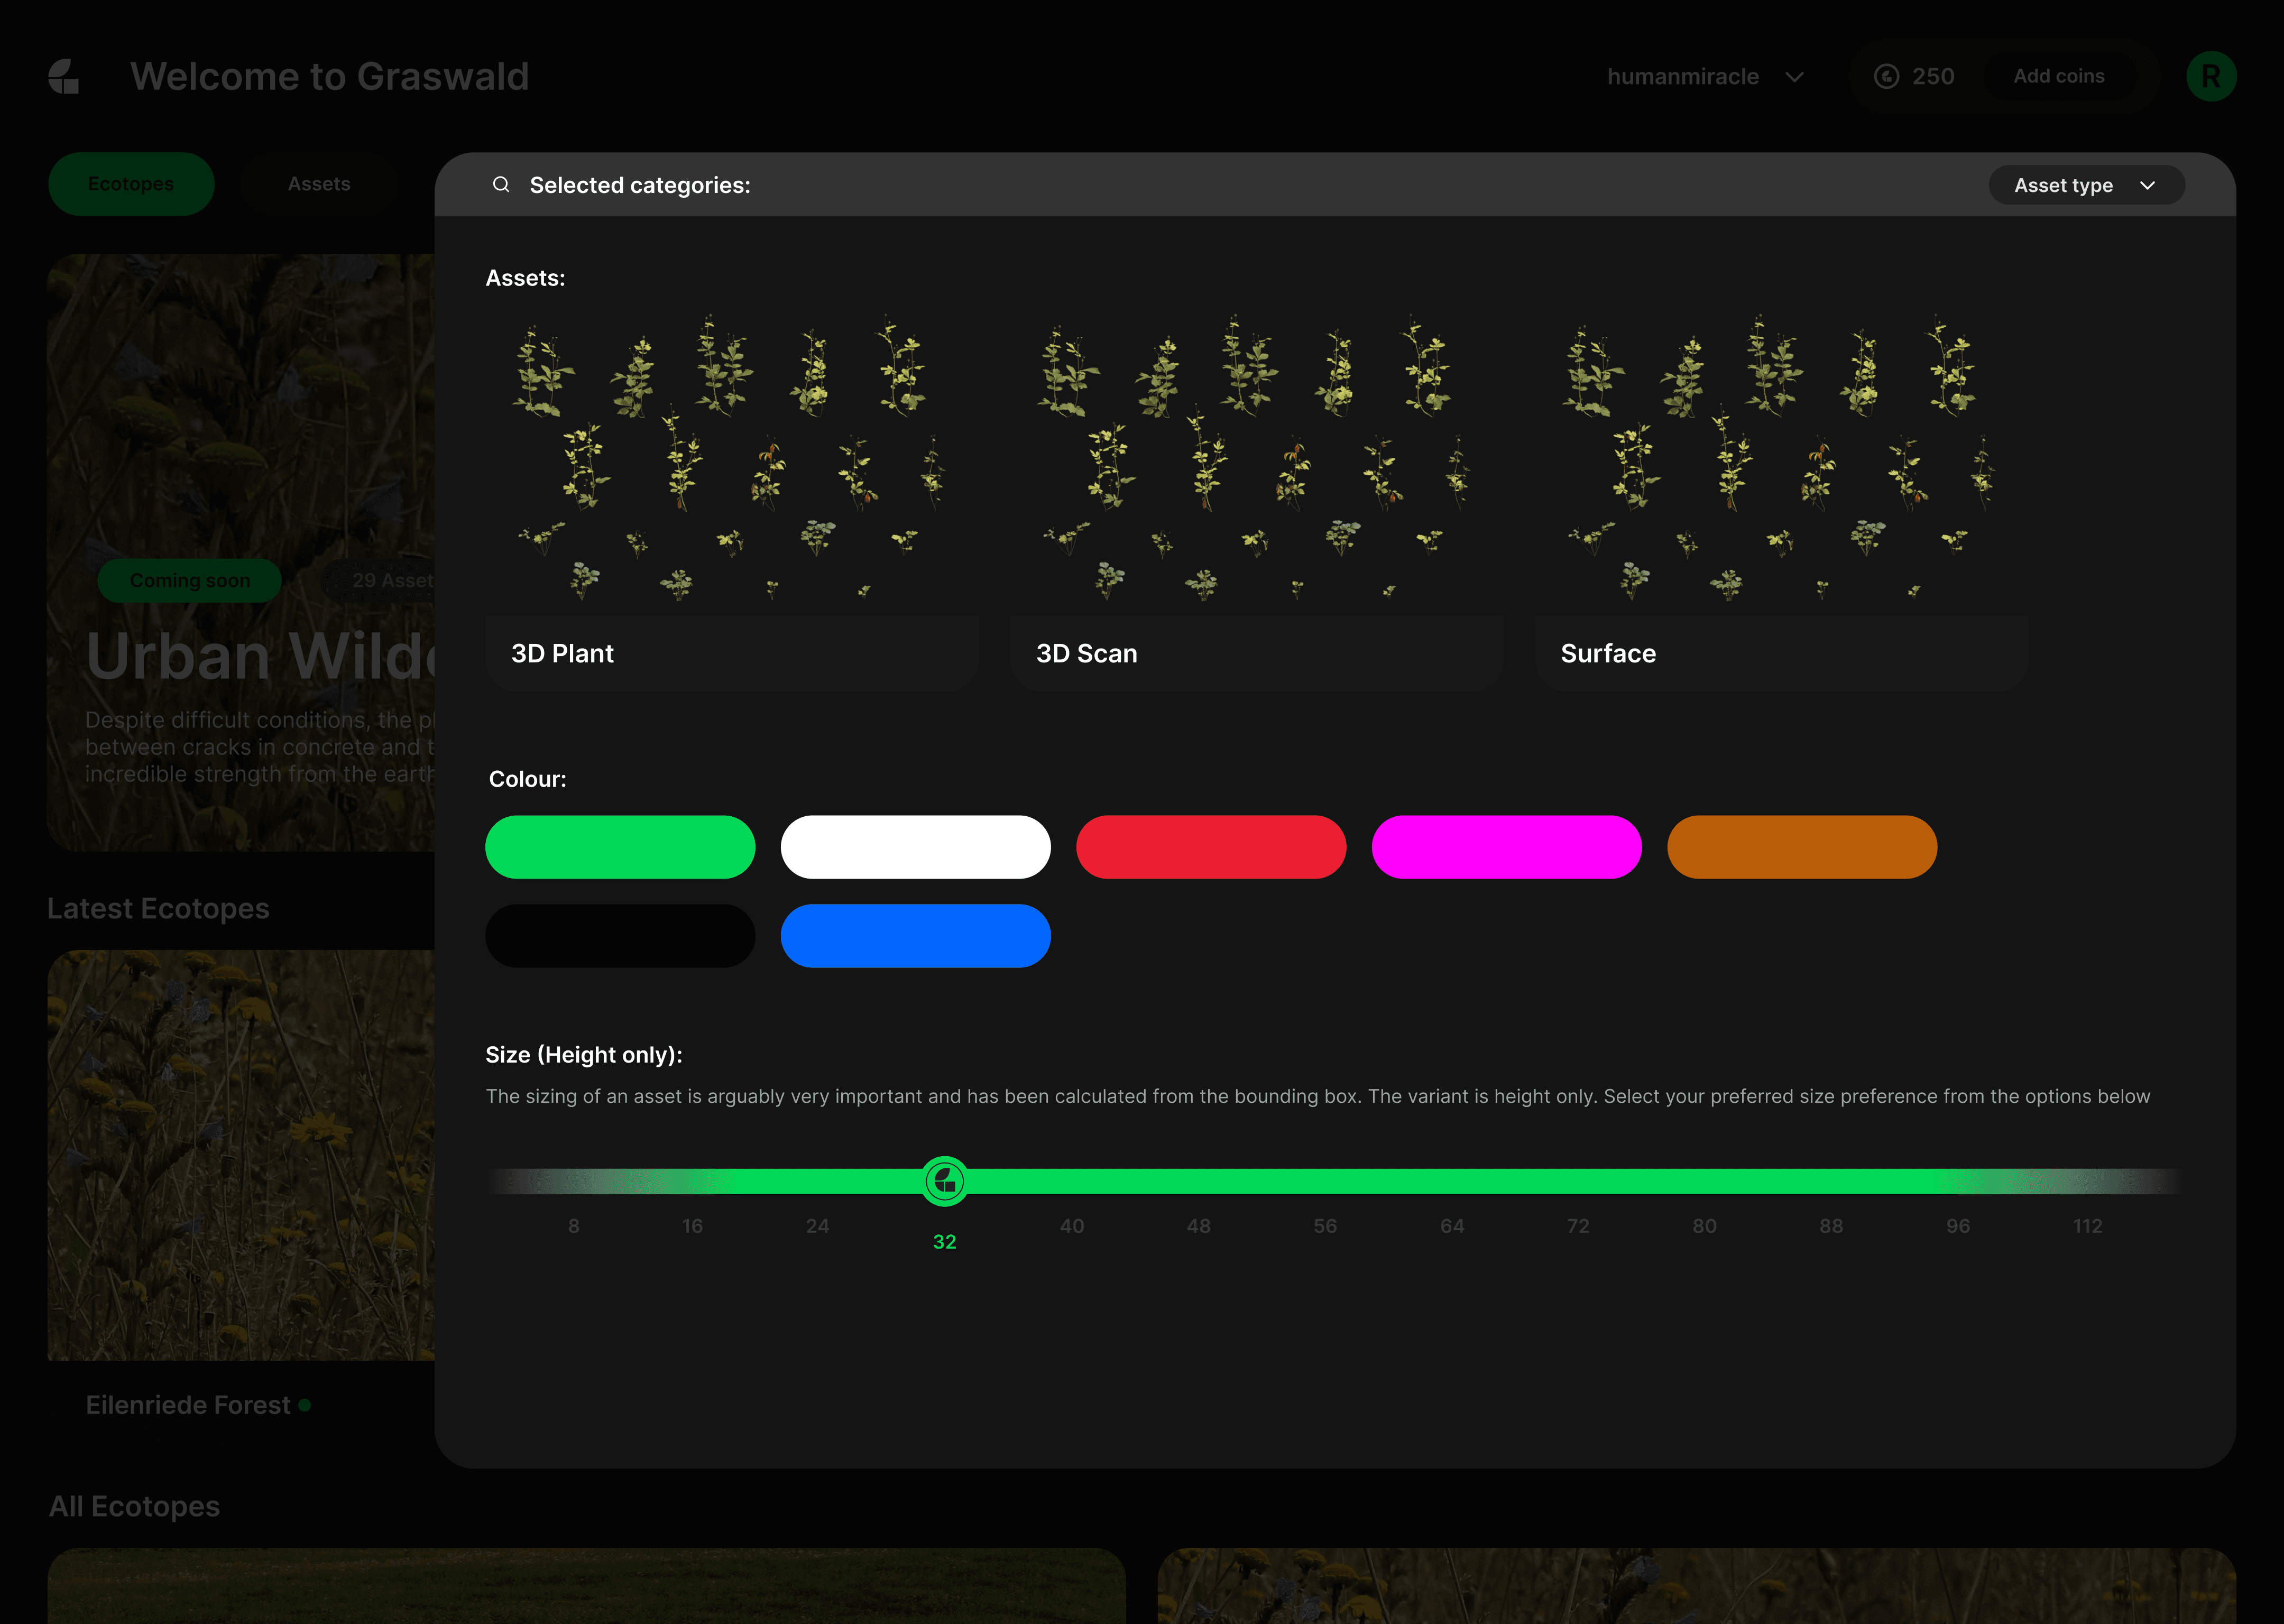Image resolution: width=2284 pixels, height=1624 pixels.
Task: Switch to the Ecotopes tab
Action: pos(131,184)
